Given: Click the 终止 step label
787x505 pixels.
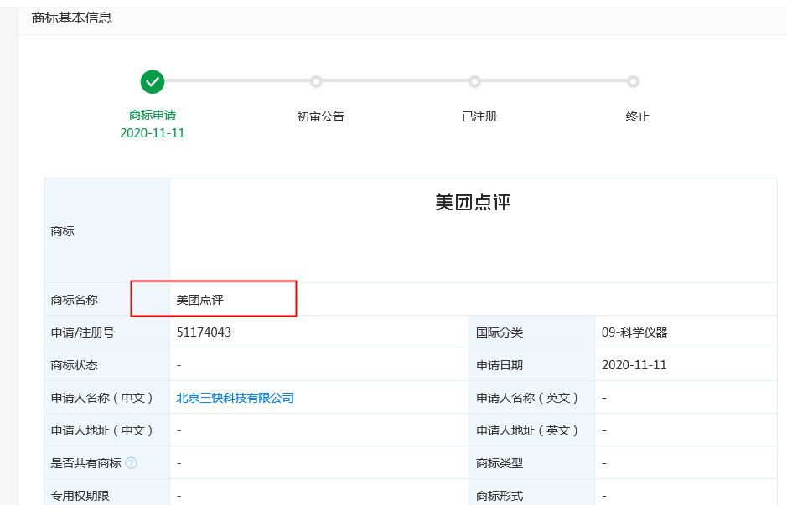Looking at the screenshot, I should [638, 116].
